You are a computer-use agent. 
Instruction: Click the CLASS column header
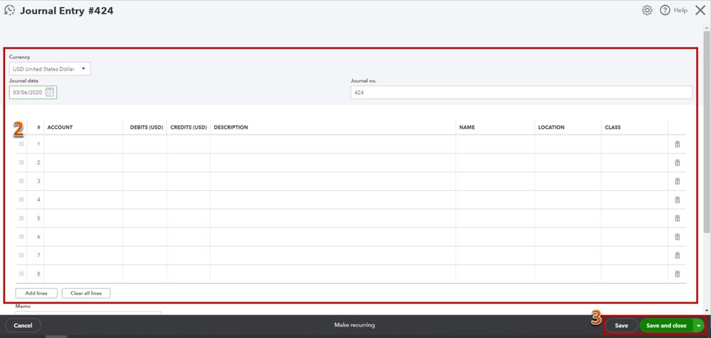(x=613, y=127)
